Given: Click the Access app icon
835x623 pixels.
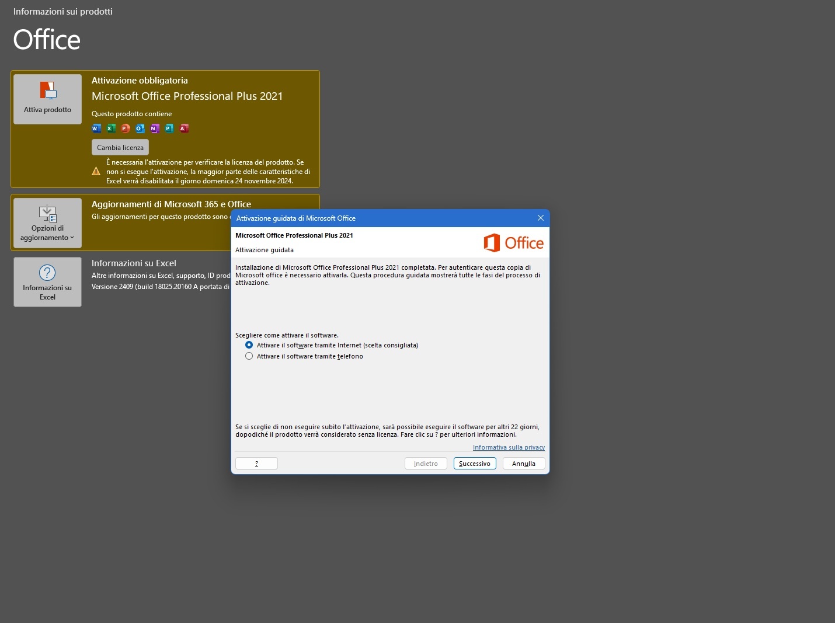Looking at the screenshot, I should click(x=184, y=128).
